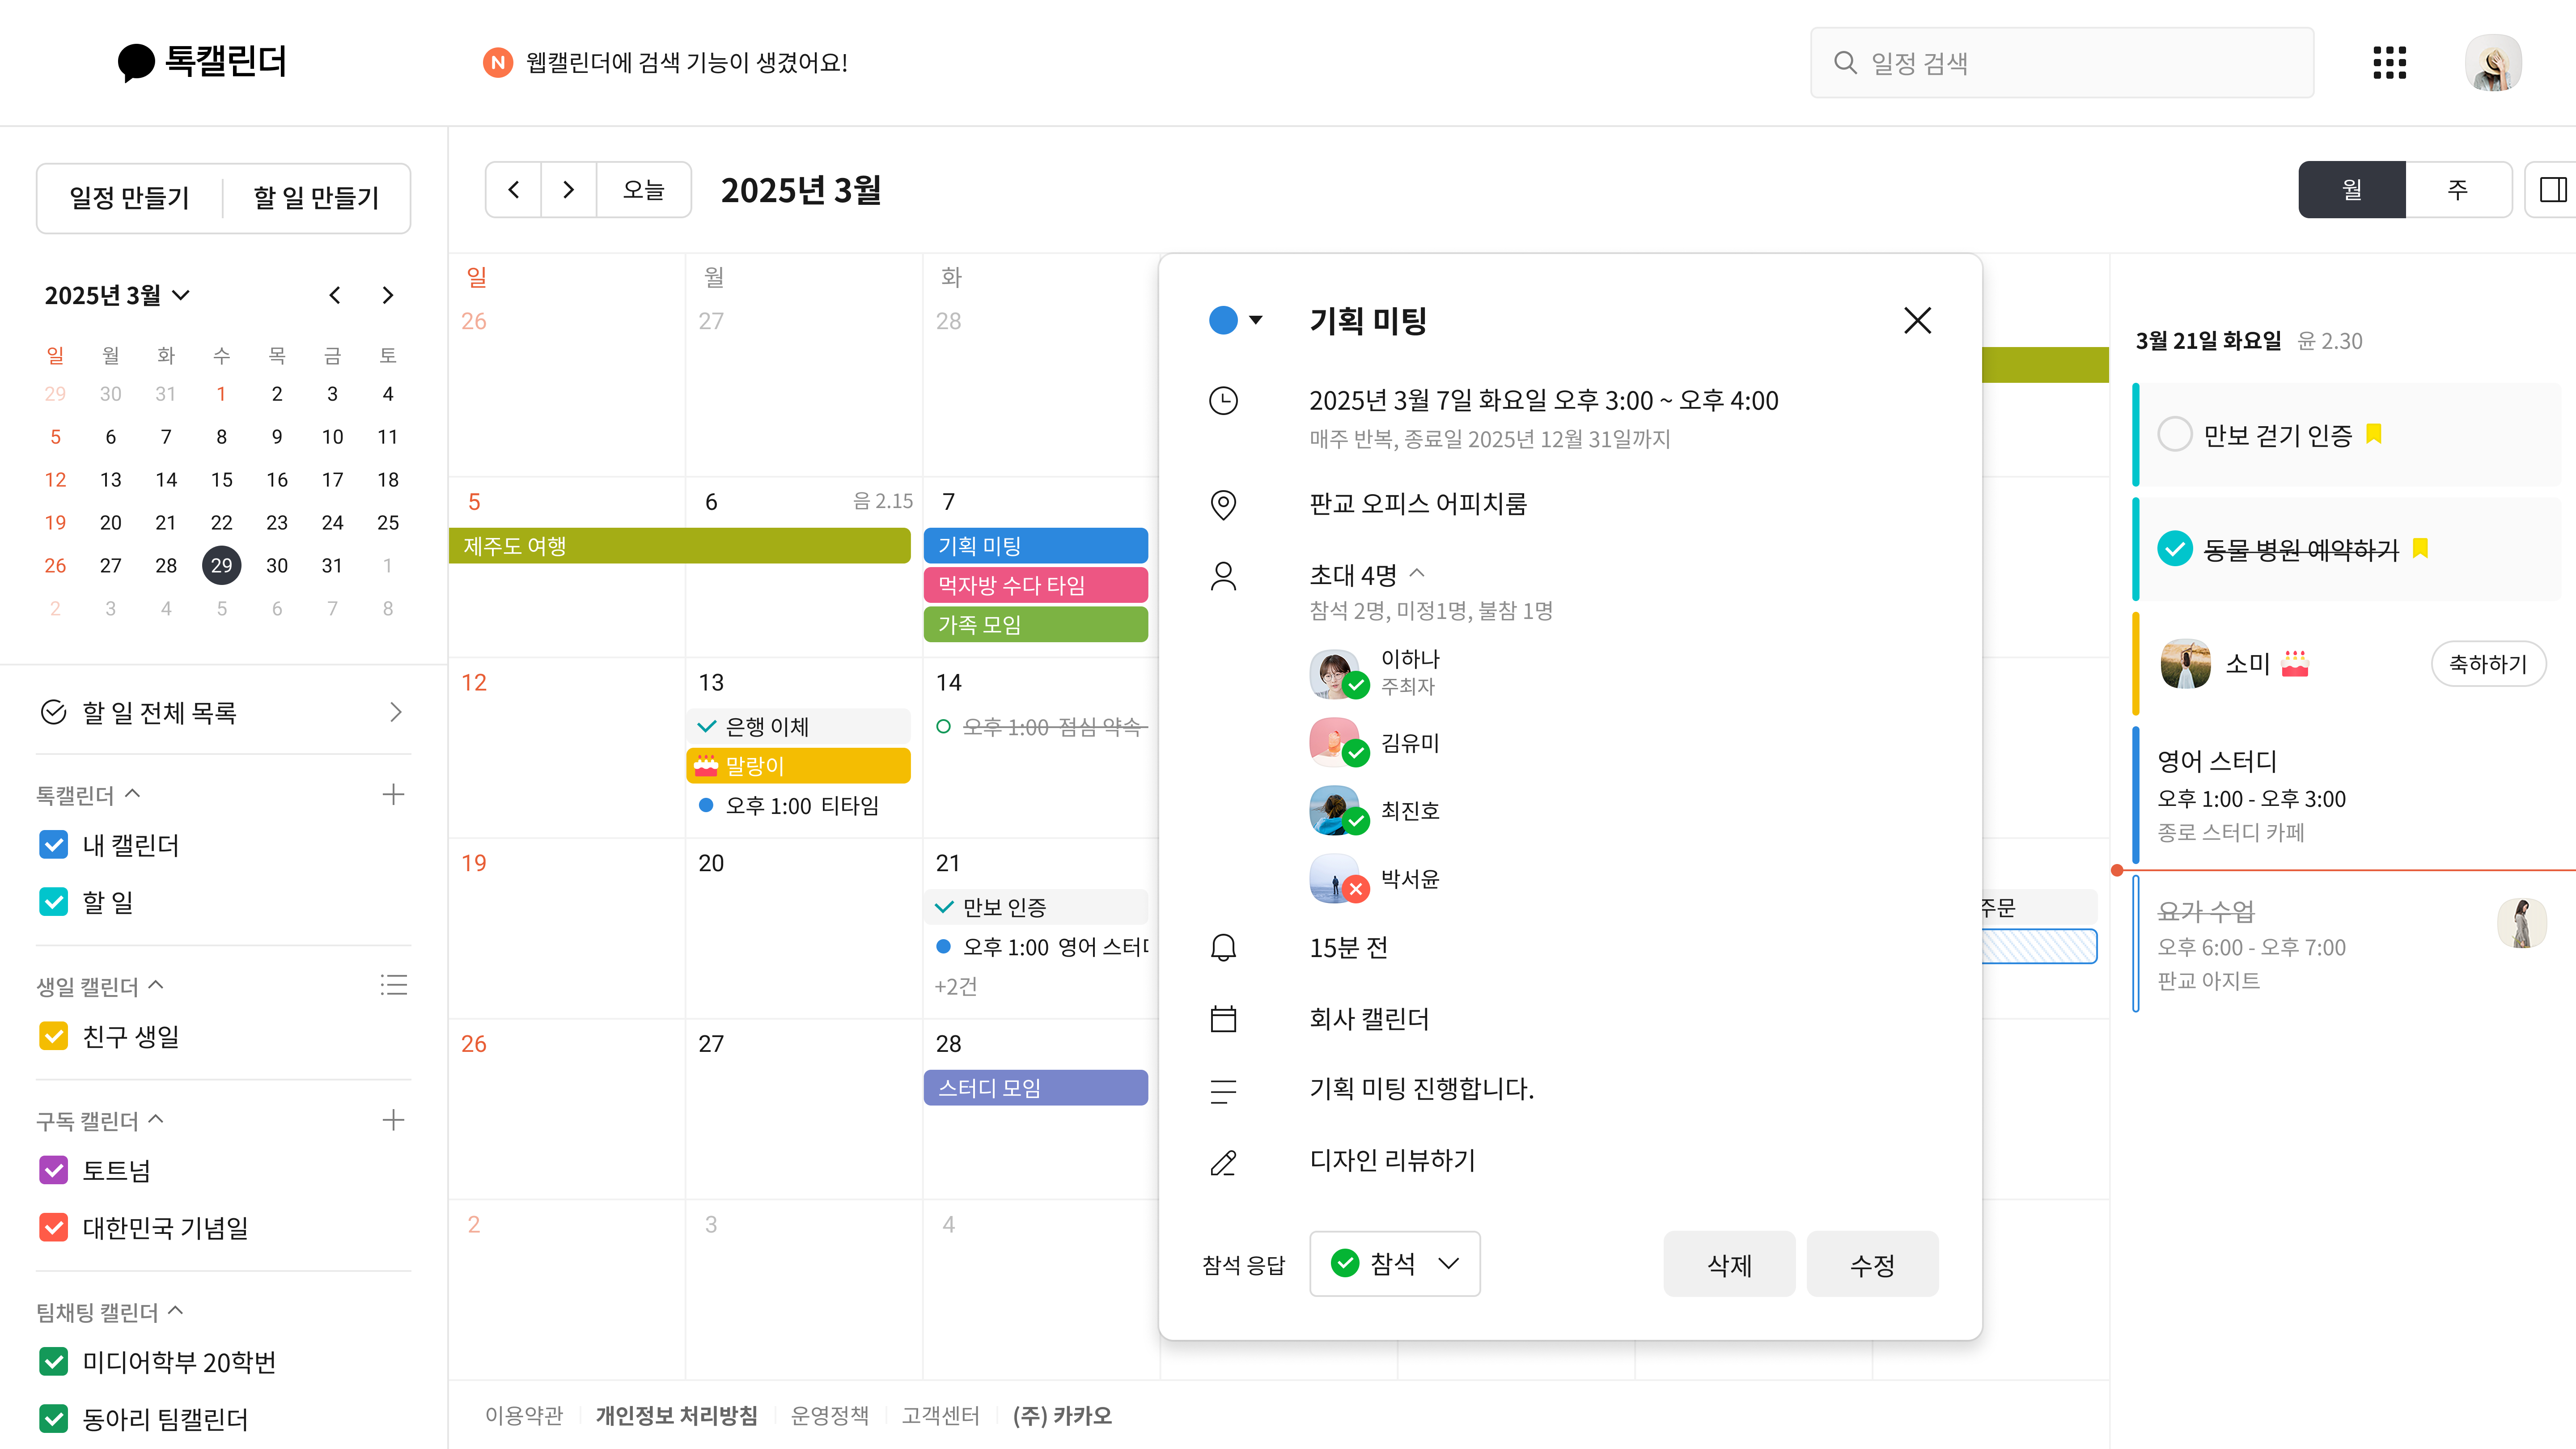The width and height of the screenshot is (2576, 1449).
Task: Click the blue event color circle
Action: pos(1223,320)
